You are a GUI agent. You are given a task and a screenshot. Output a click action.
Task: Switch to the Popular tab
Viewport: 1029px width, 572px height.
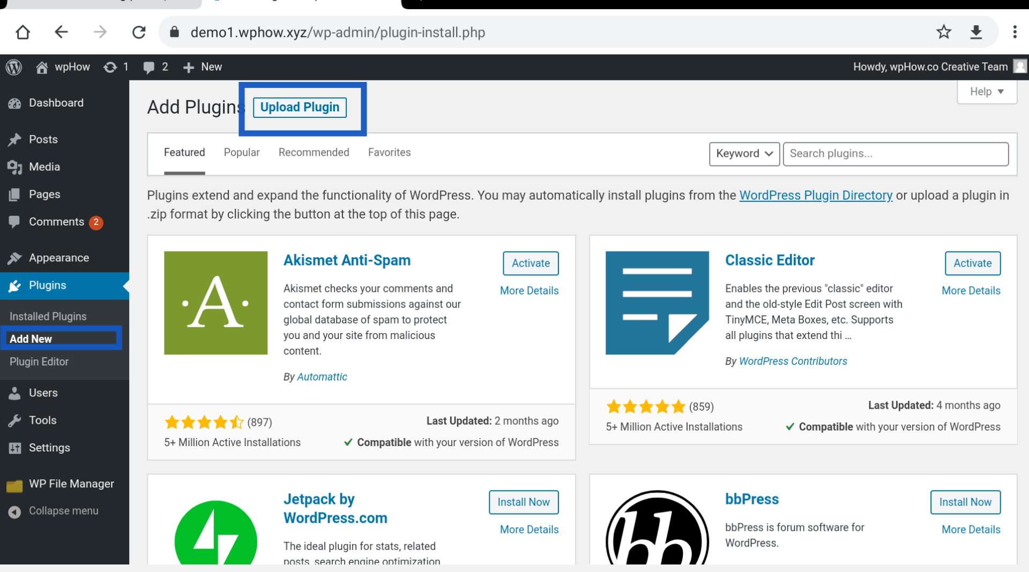pos(242,153)
